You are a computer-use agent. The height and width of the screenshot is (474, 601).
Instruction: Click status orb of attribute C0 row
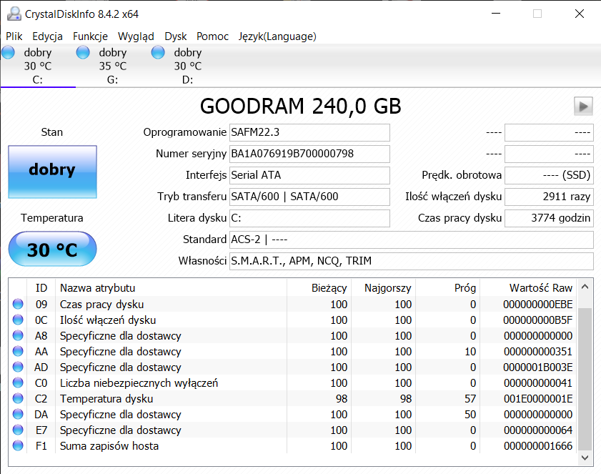point(18,382)
